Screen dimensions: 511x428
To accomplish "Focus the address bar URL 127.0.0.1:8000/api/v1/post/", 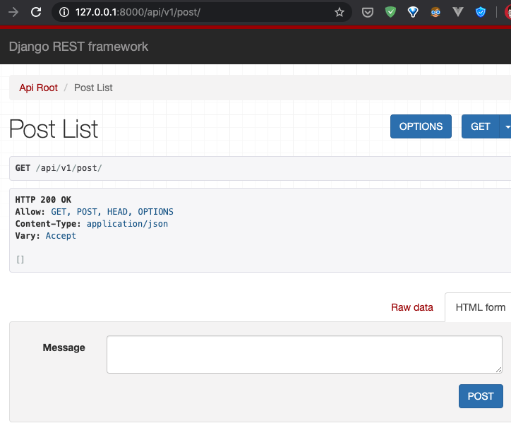I will tap(138, 13).
